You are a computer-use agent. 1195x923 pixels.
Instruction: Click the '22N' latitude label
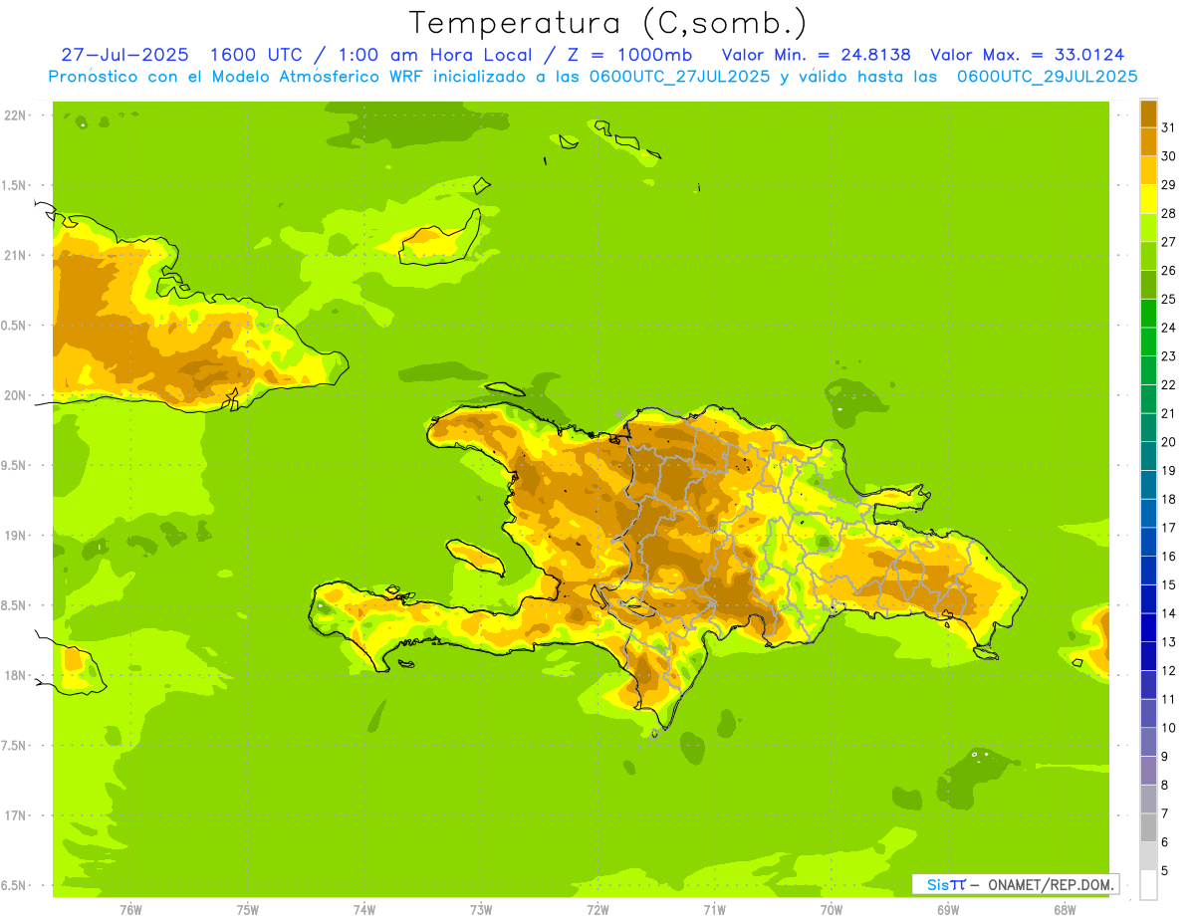pyautogui.click(x=15, y=115)
